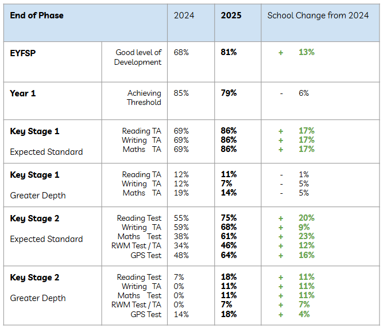The image size is (383, 328).
Task: Select the green 4% GPS change value
Action: (x=304, y=314)
